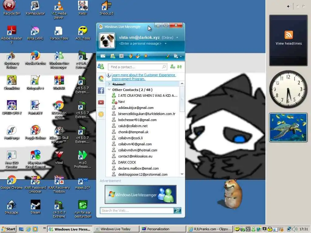Open the Adobe Reader 9 desktop icon
The width and height of the screenshot is (311, 233).
click(x=11, y=35)
